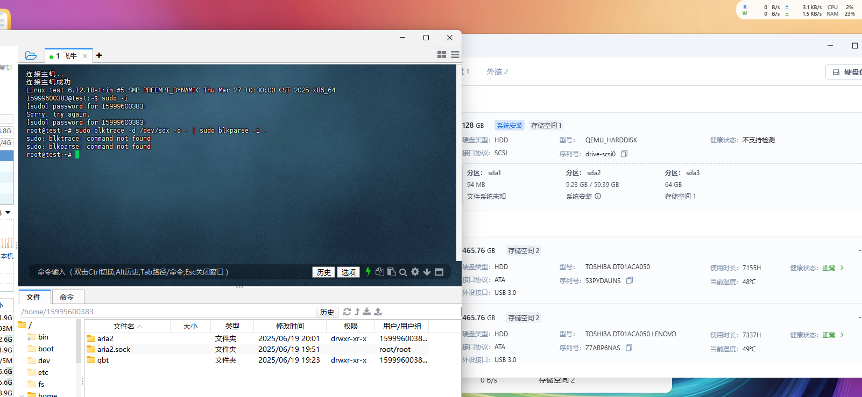
Task: Add a new session tab with plus
Action: click(99, 55)
